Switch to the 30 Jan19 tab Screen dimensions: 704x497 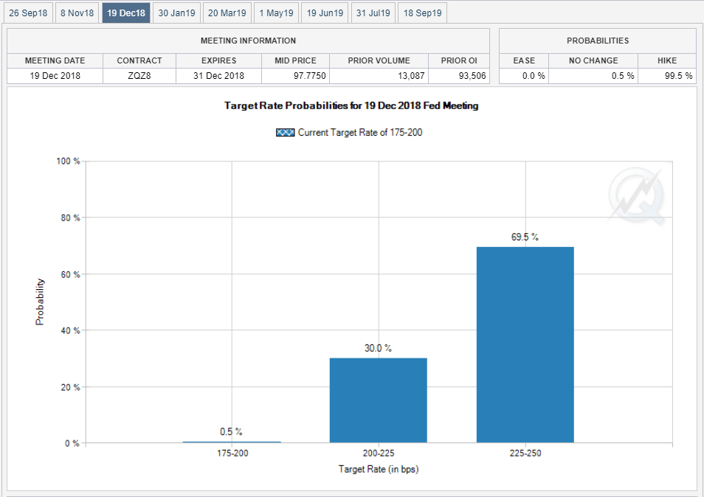(x=176, y=13)
